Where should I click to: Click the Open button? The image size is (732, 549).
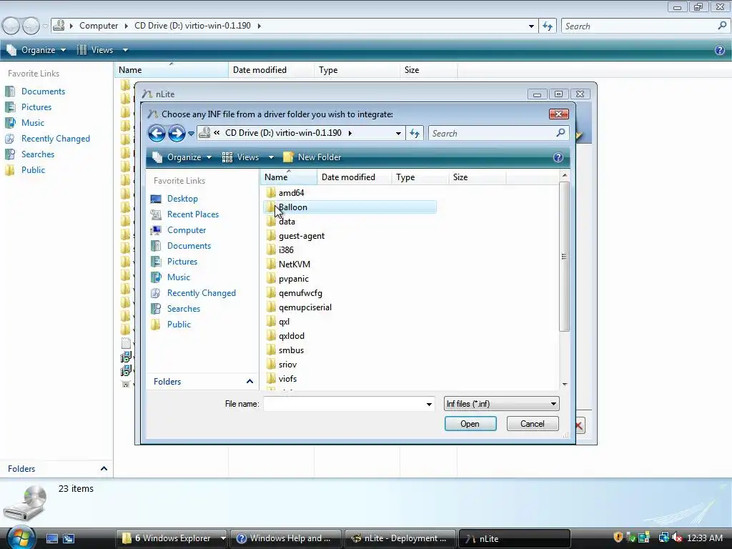(x=470, y=424)
